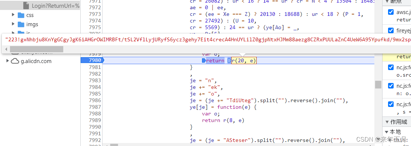Click the Login?ReturnUrl document icon
Screen dimensions: 411x146
(x=26, y=5)
